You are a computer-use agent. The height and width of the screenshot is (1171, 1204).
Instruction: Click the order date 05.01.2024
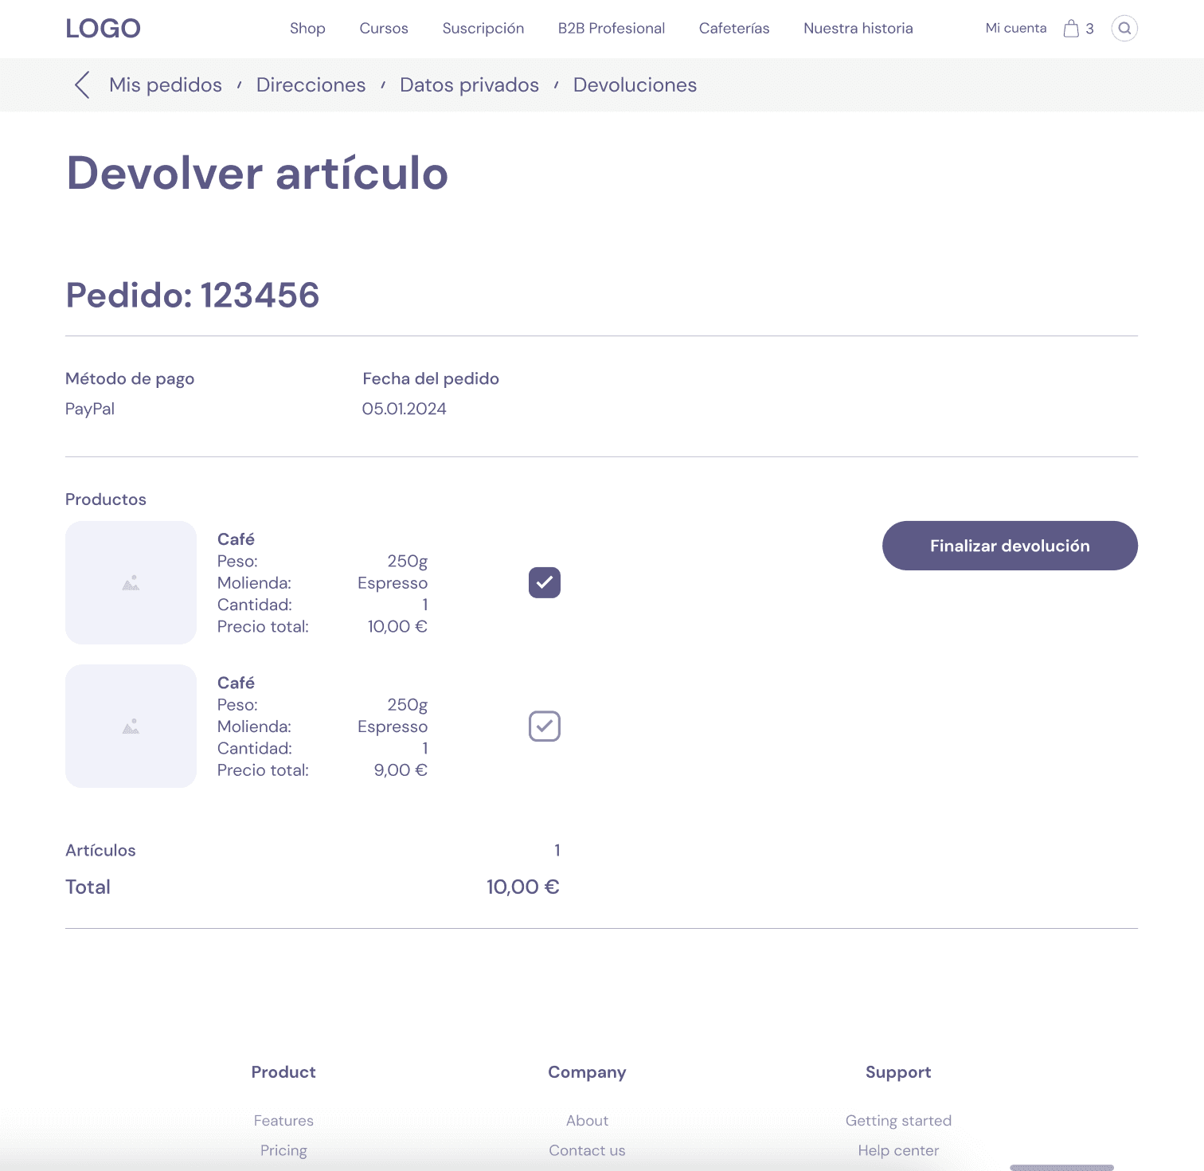[x=404, y=409]
